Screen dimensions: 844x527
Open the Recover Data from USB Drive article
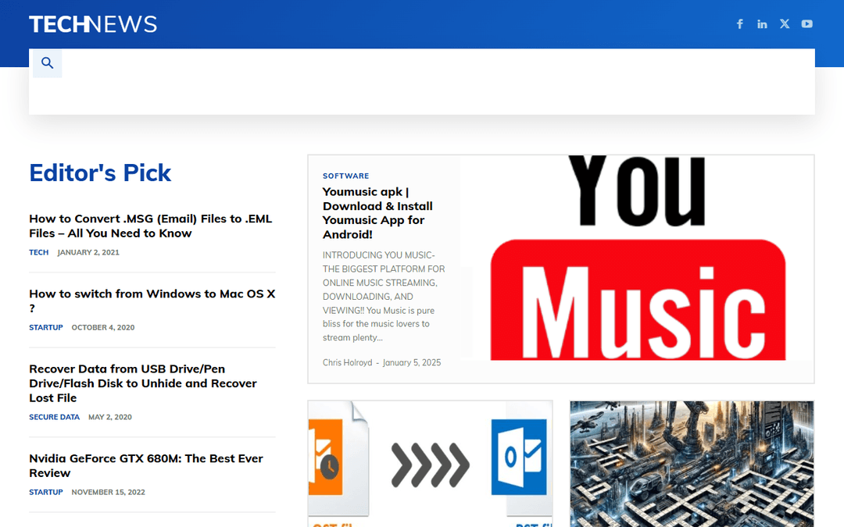click(x=143, y=383)
